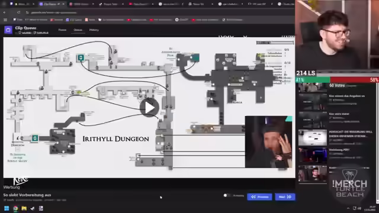Click the volume icon in system tray
The height and width of the screenshot is (213, 379).
tap(359, 208)
